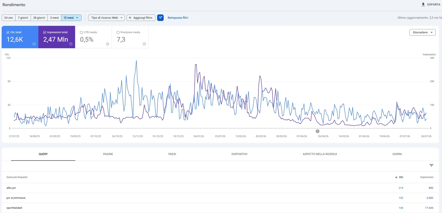Click the Rendimento page title
442x213 pixels.
point(14,5)
